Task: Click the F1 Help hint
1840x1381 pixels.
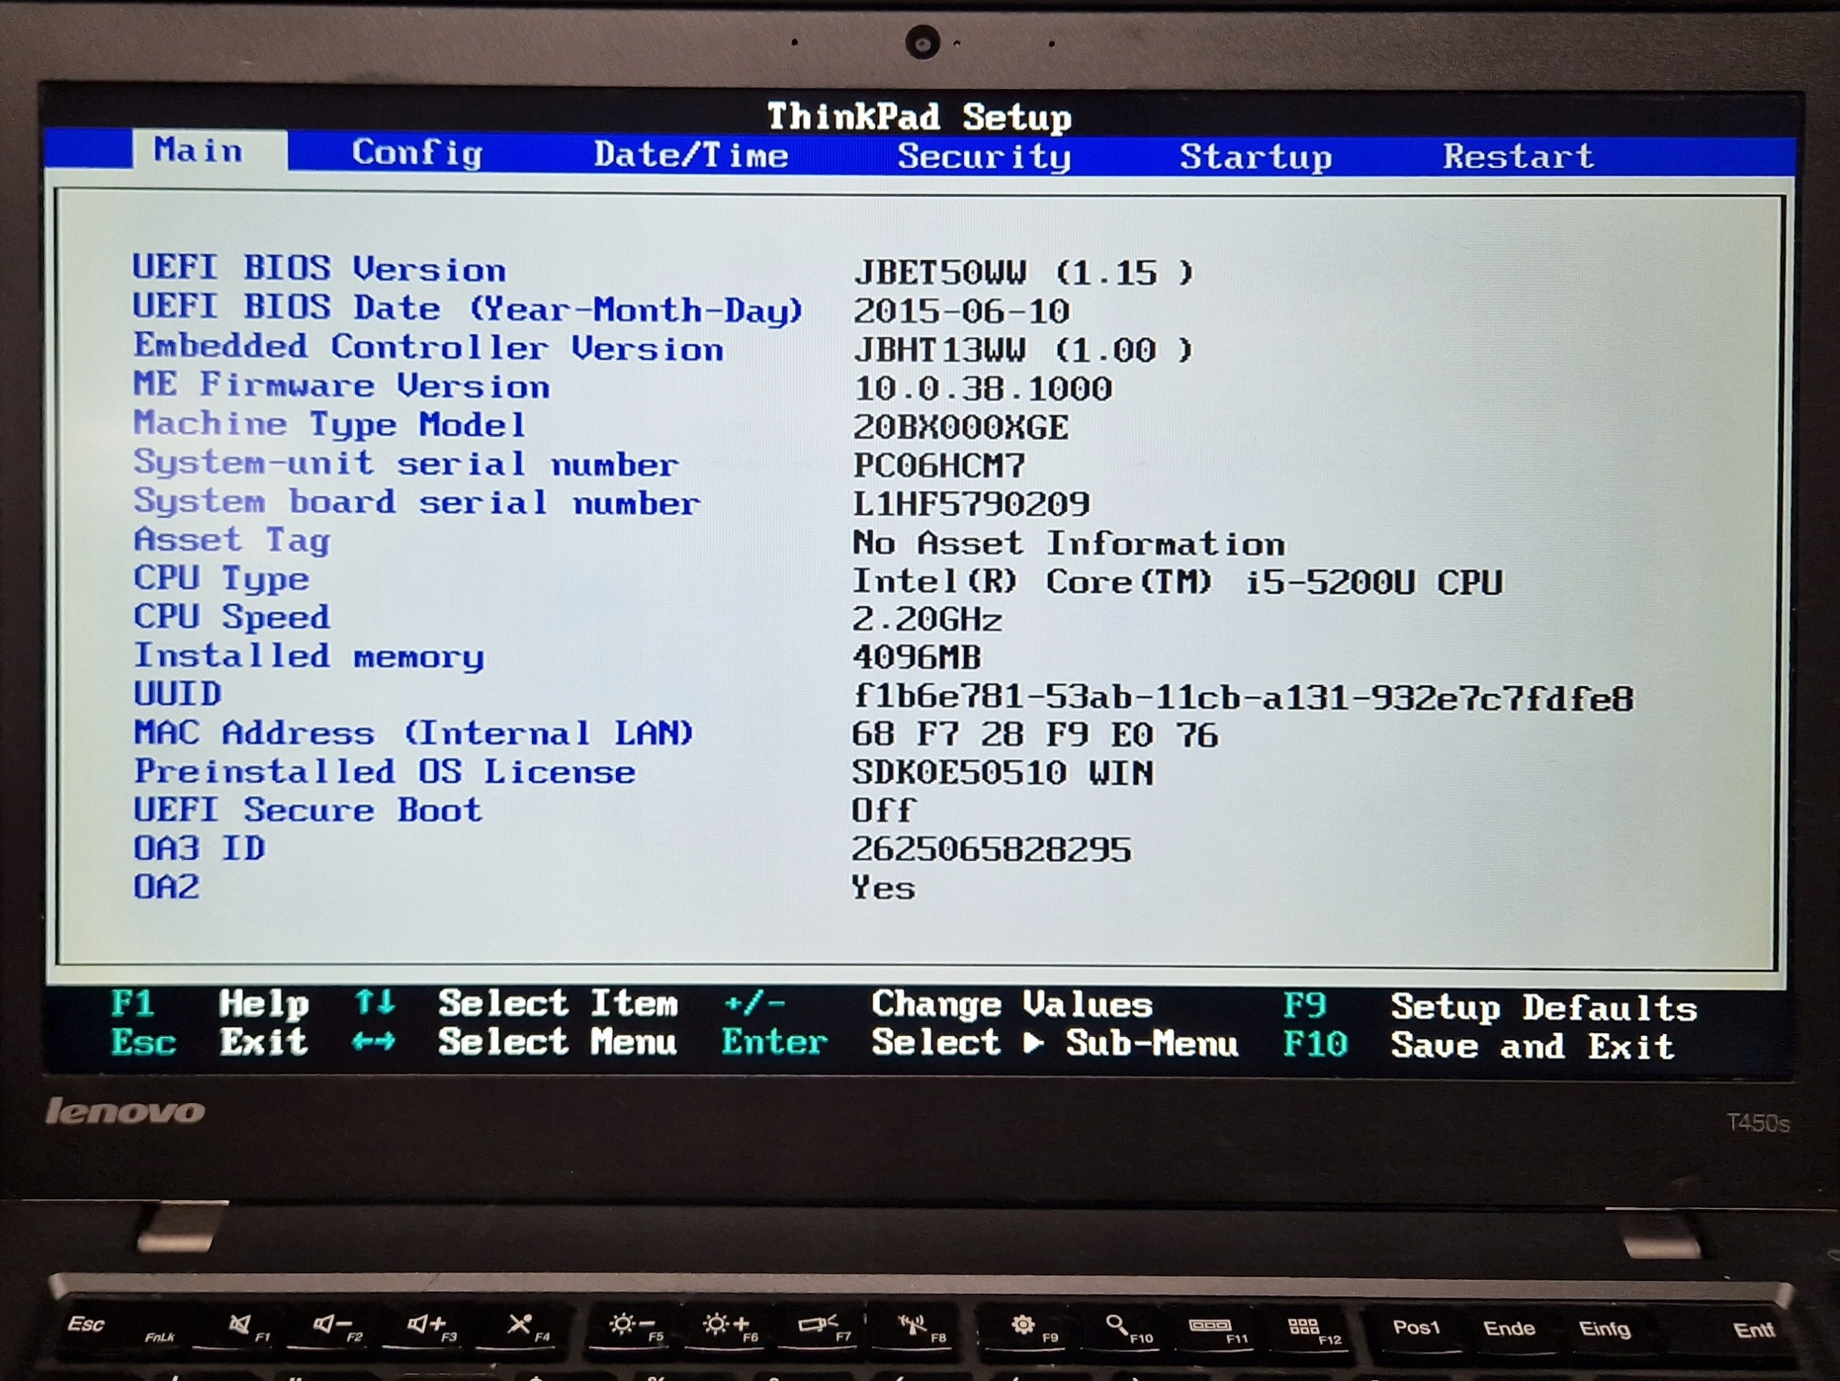Action: pyautogui.click(x=133, y=1004)
